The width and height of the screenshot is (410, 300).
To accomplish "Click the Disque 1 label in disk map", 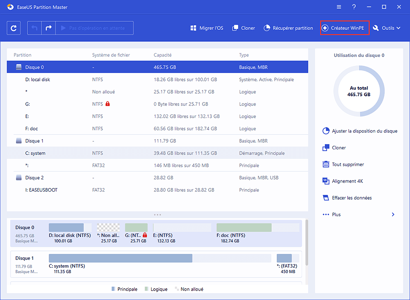I will click(x=25, y=258).
